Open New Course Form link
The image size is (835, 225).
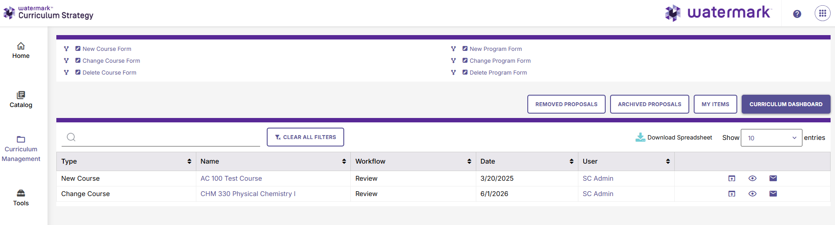[x=107, y=49]
